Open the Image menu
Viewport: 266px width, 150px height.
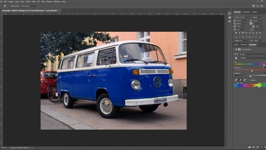point(11,2)
